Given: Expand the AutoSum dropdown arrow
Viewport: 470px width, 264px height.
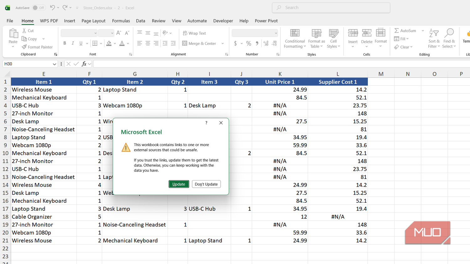Looking at the screenshot, I should pos(423,31).
